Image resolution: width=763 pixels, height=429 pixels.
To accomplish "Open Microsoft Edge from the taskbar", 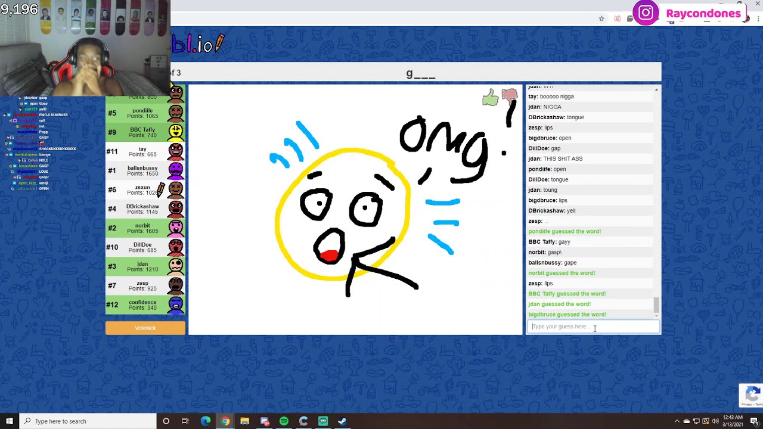I will pos(206,421).
